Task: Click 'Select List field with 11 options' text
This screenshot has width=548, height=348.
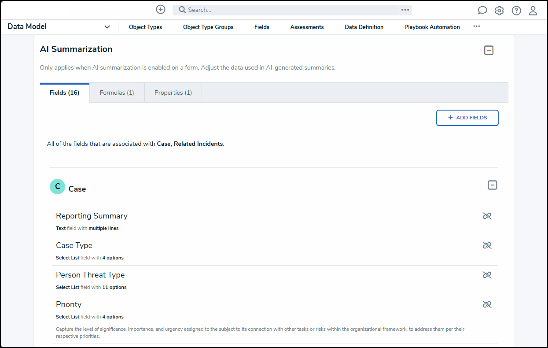Action: pyautogui.click(x=91, y=287)
